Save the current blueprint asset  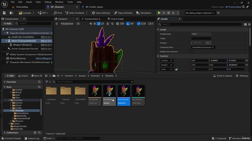click(x=4, y=13)
